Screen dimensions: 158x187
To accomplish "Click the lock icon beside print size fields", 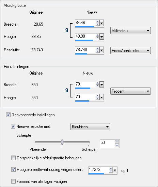I will (66, 30).
